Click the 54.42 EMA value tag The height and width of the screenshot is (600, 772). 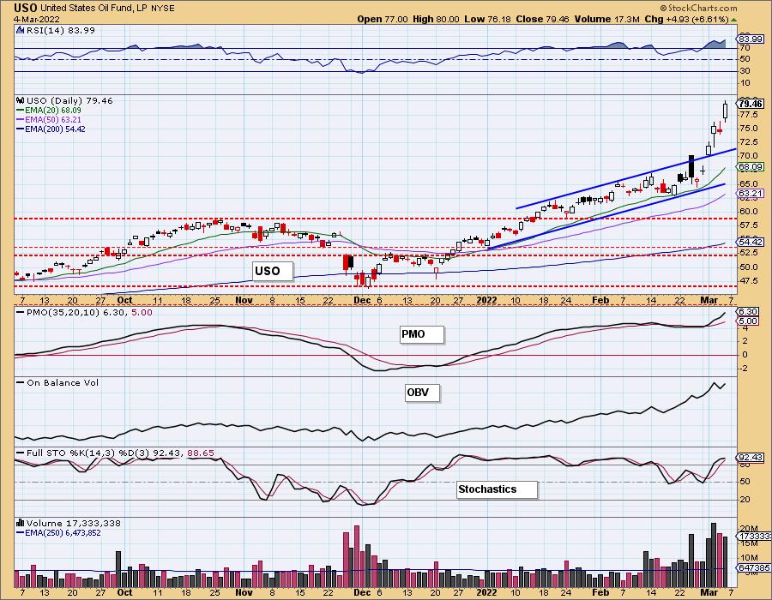(x=751, y=242)
